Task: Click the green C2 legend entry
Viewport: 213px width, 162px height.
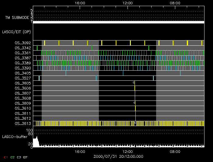Action: click(12, 157)
